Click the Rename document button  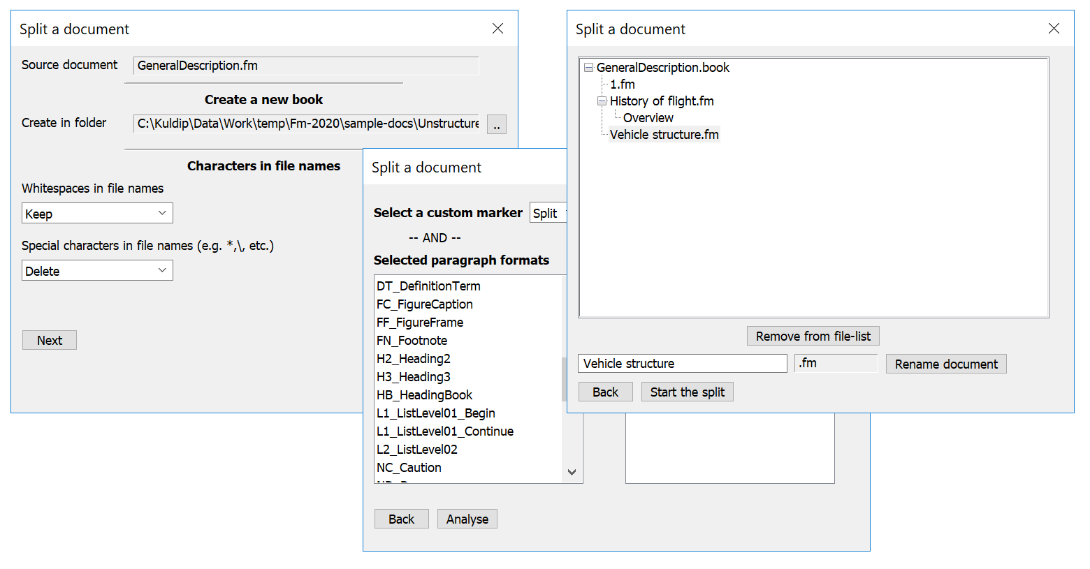click(x=945, y=364)
